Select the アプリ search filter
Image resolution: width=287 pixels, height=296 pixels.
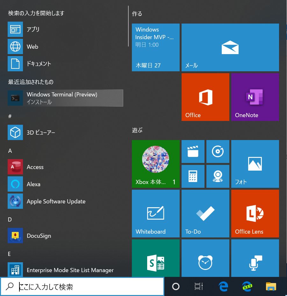65,29
